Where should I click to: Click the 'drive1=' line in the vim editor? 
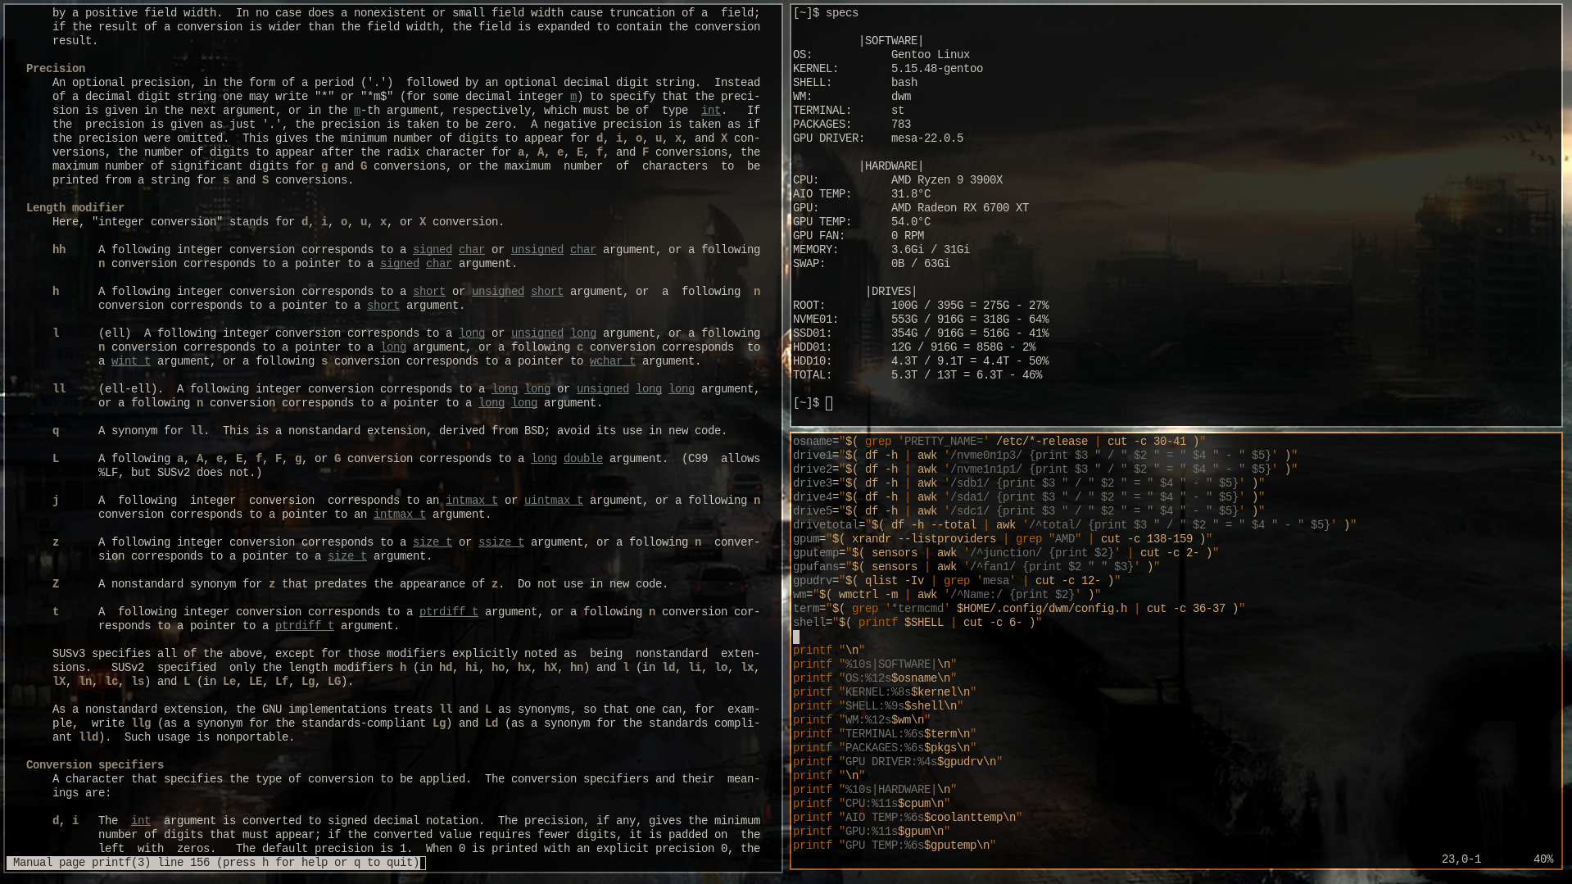click(1045, 456)
